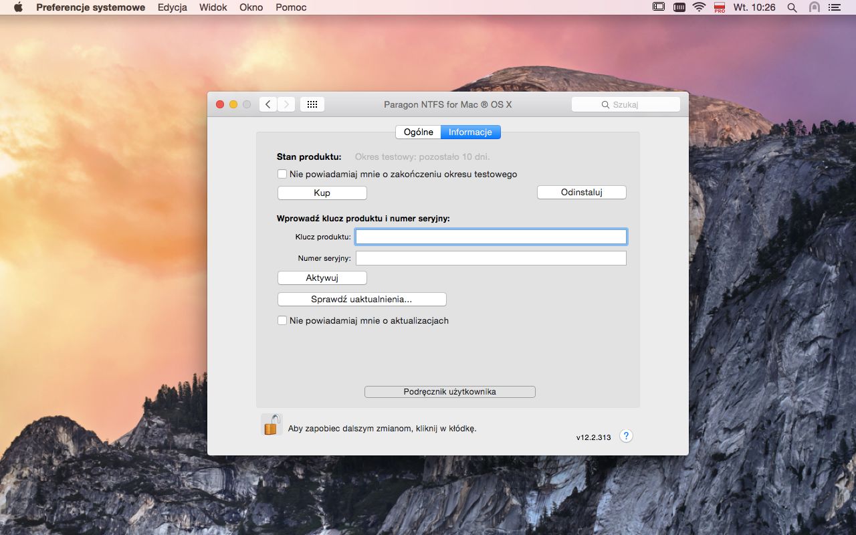Click the Aktywuj button

pyautogui.click(x=322, y=278)
